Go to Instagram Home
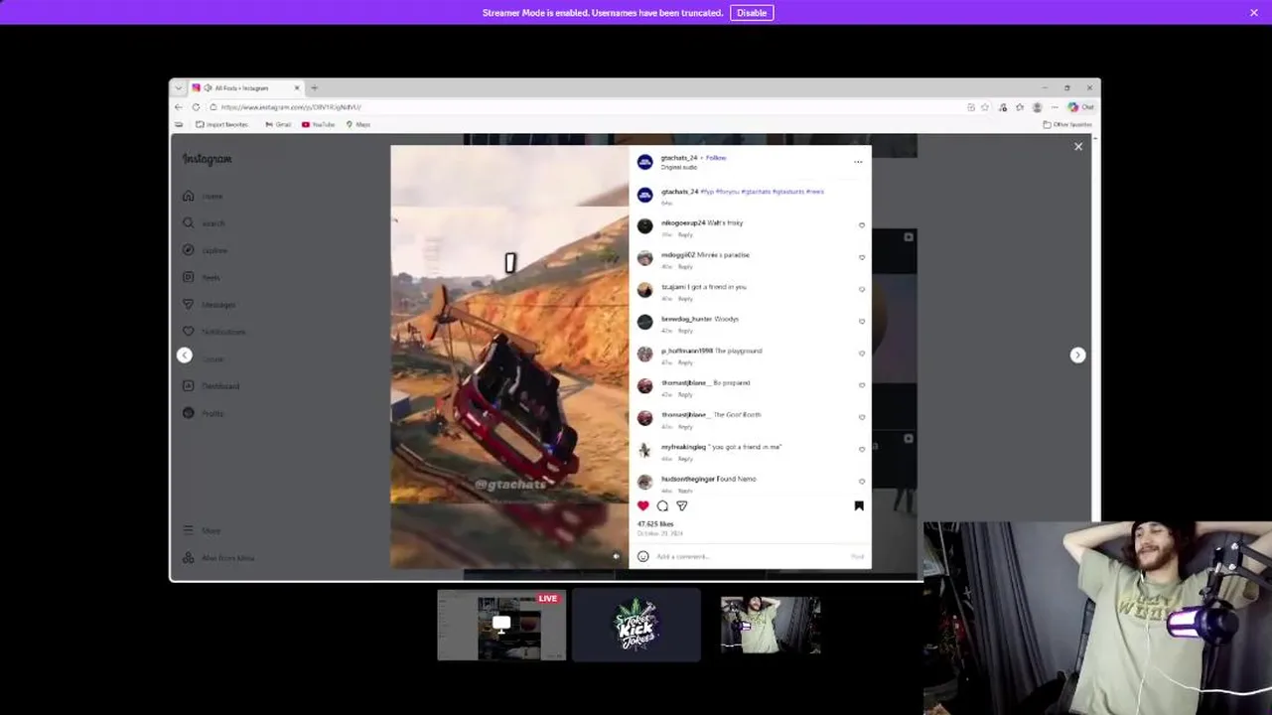 tap(203, 197)
